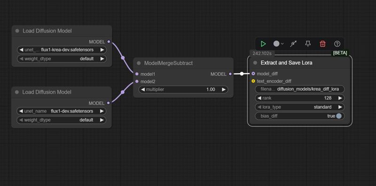
Task: Click model2 input socket on ModelMergeSubtract
Action: click(x=137, y=81)
